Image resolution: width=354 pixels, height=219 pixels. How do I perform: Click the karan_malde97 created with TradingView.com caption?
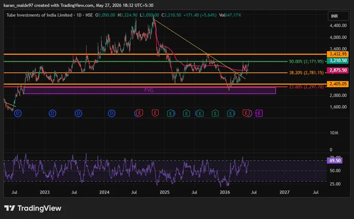[78, 5]
